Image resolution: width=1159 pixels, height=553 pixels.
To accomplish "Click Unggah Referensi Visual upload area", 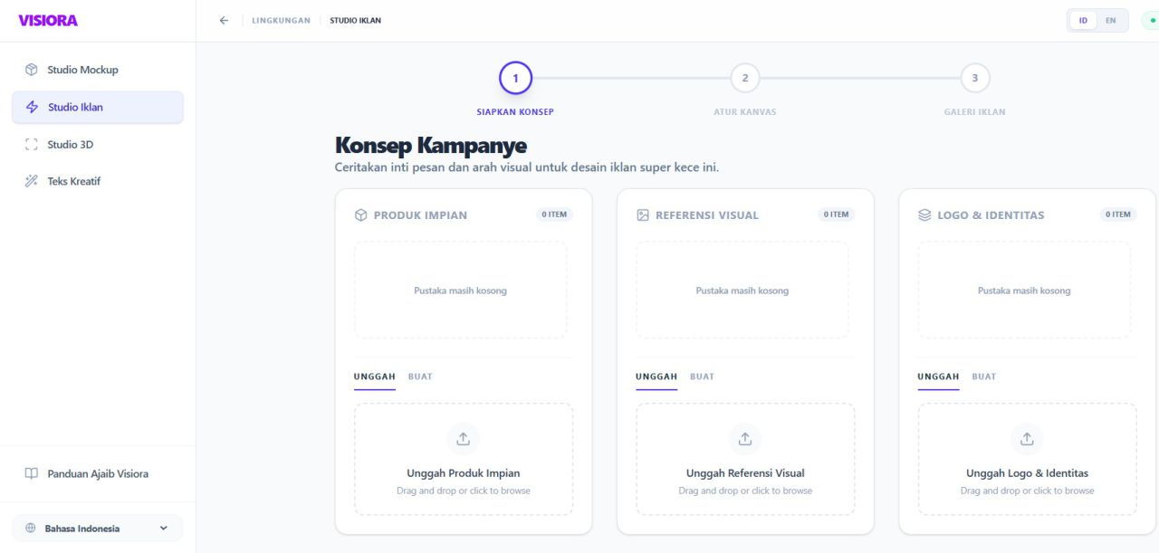I will [745, 460].
